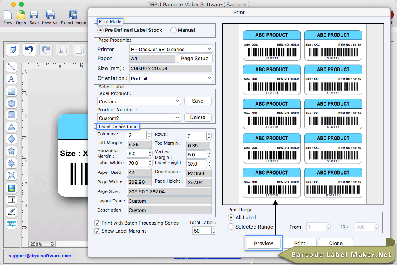Click Save next to Label Product
Screen dimensions: 397x265
click(198, 101)
